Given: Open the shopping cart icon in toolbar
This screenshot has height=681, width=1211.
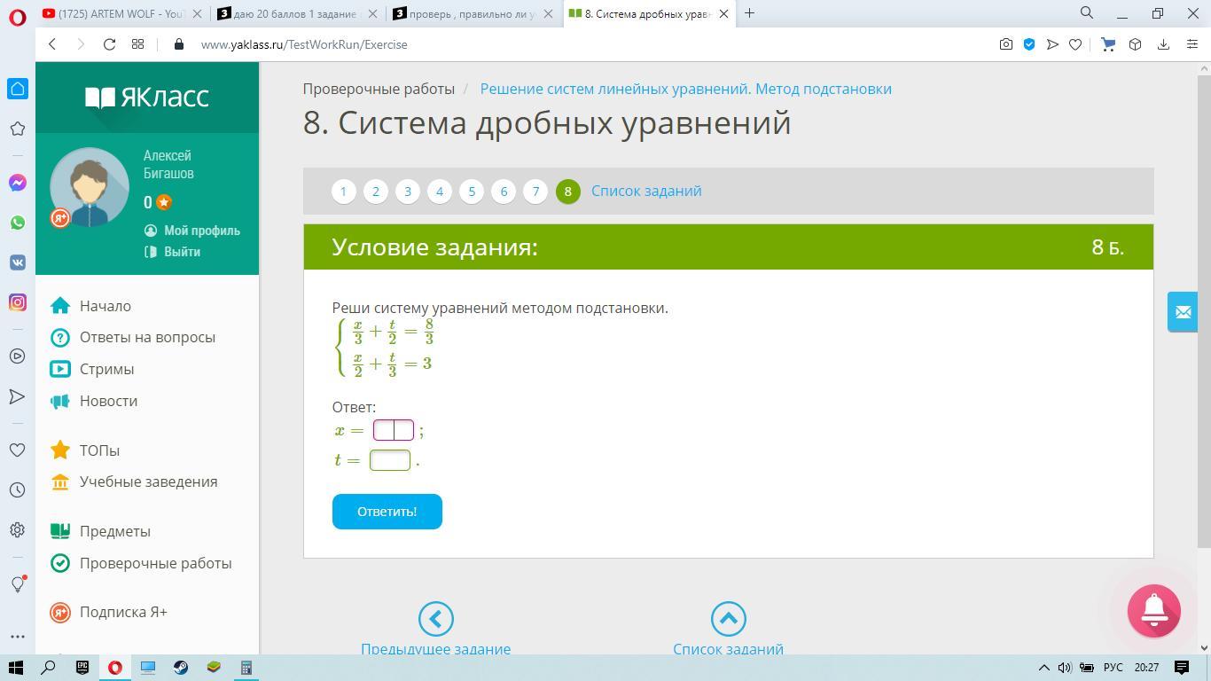Looking at the screenshot, I should coord(1107,44).
